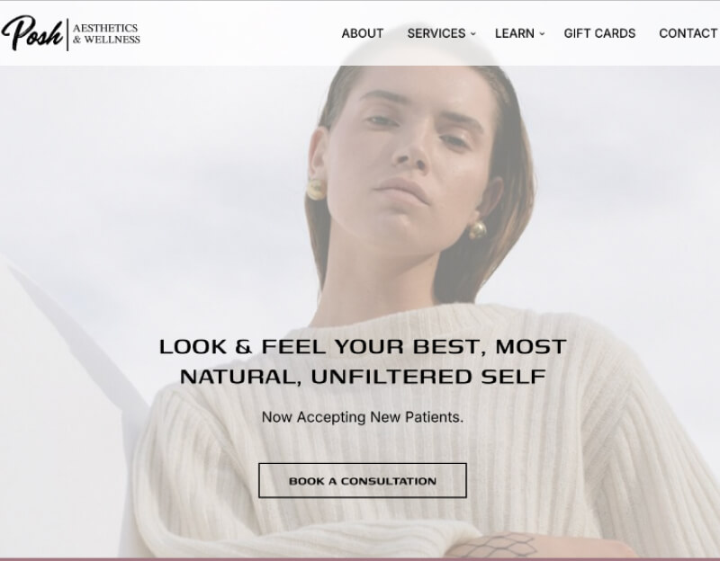This screenshot has height=561, width=720.
Task: Open the Services menu
Action: pyautogui.click(x=436, y=33)
